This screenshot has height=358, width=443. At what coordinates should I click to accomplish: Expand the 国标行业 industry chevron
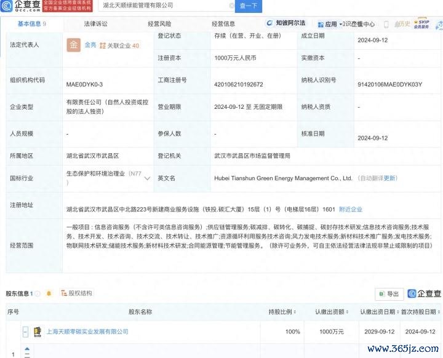pos(147,178)
